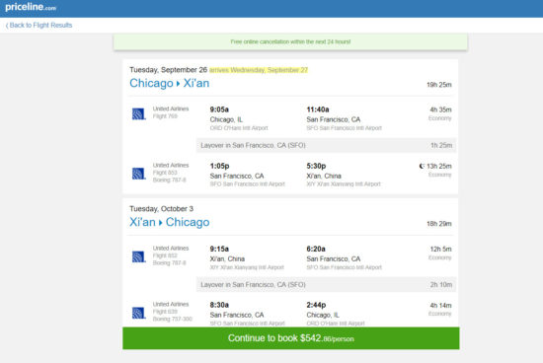Viewport: 543px width, 363px height.
Task: Click United Airlines logo for 9:05a Chicago flight
Action: tap(139, 113)
